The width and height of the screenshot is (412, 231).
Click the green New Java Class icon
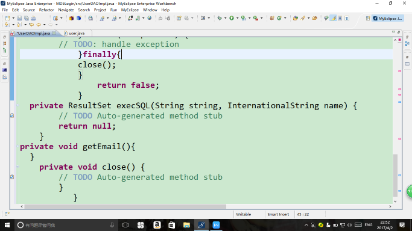tap(279, 18)
